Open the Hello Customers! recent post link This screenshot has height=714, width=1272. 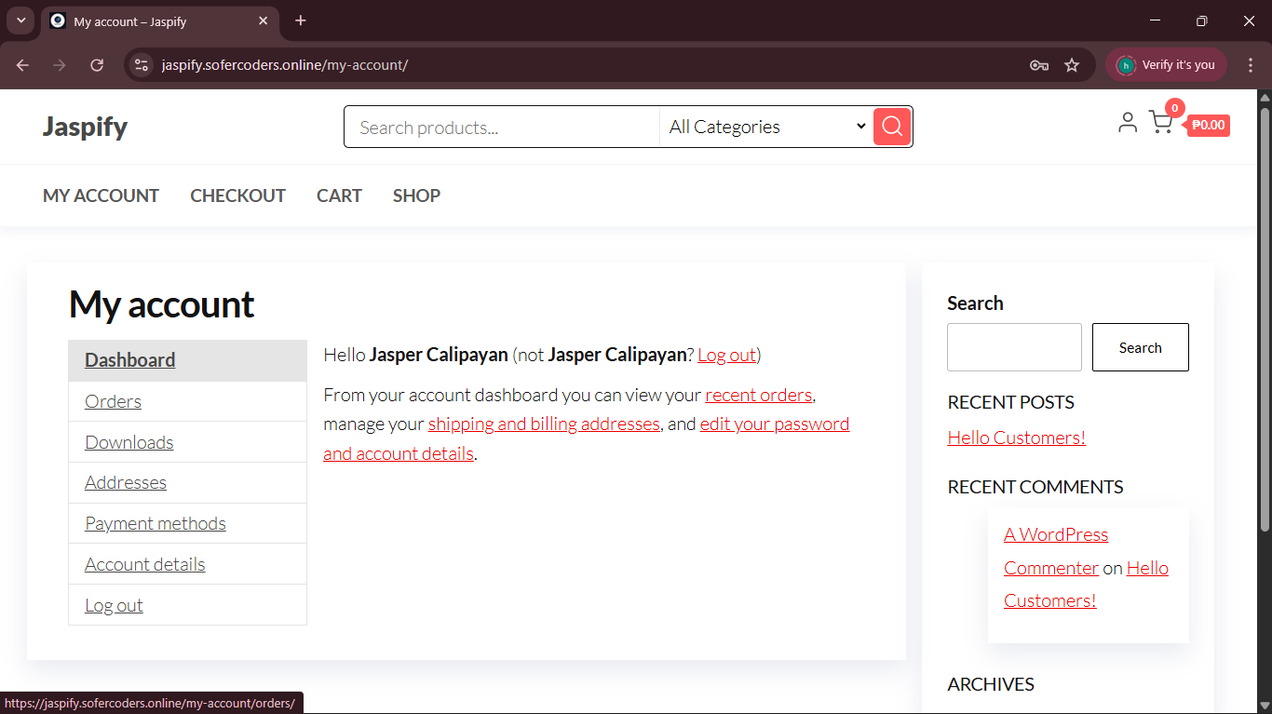pos(1016,438)
